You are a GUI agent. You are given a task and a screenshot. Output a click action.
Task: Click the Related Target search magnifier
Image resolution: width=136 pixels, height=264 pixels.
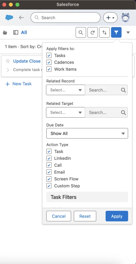point(123,112)
